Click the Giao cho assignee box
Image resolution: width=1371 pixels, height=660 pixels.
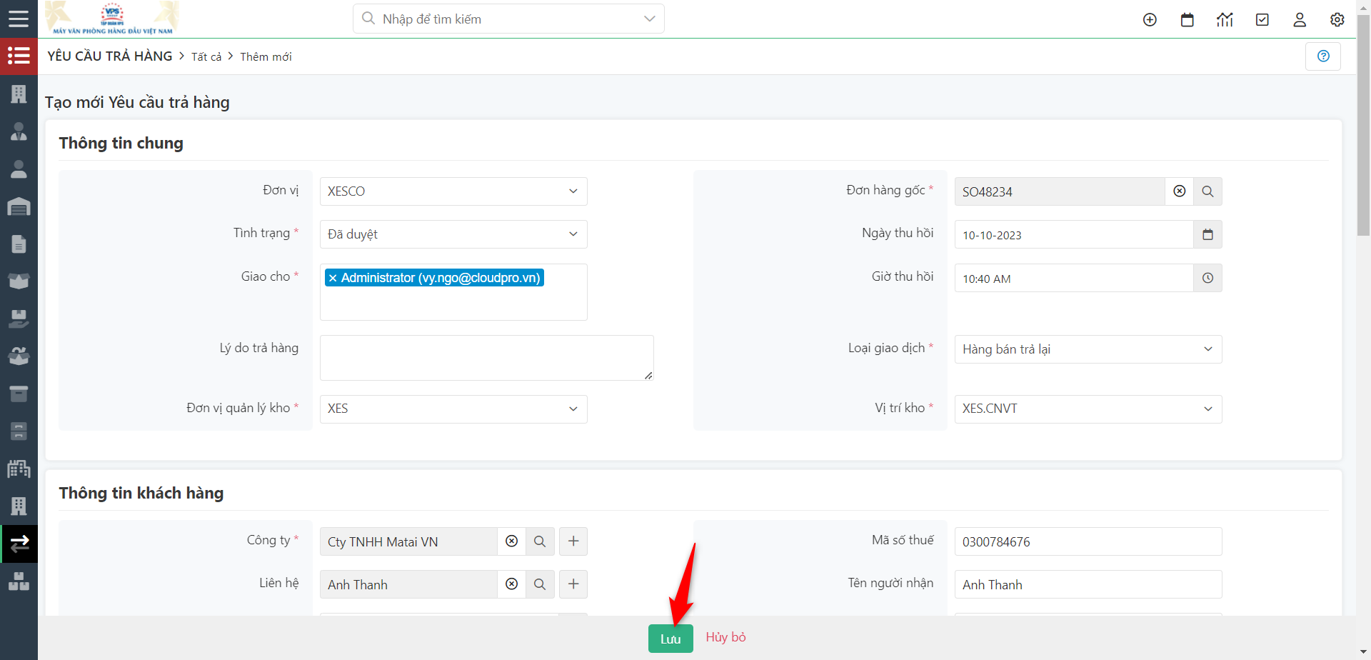(x=453, y=292)
